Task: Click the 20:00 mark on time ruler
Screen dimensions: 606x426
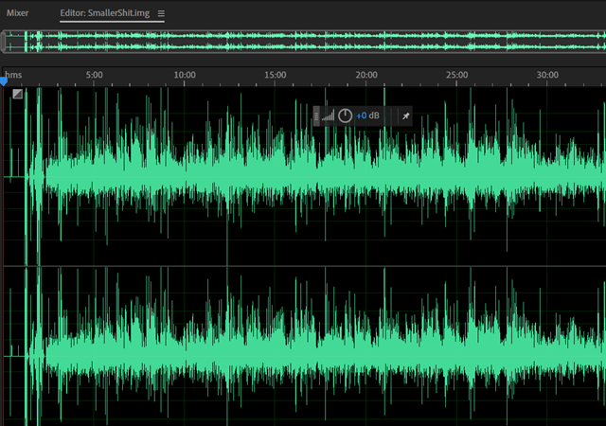Action: click(x=366, y=75)
